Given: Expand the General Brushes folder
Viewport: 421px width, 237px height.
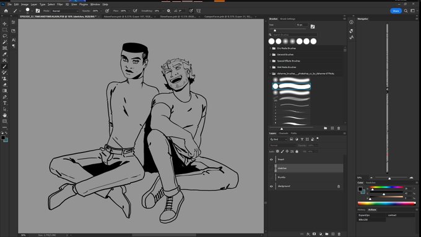Looking at the screenshot, I should tap(270, 54).
